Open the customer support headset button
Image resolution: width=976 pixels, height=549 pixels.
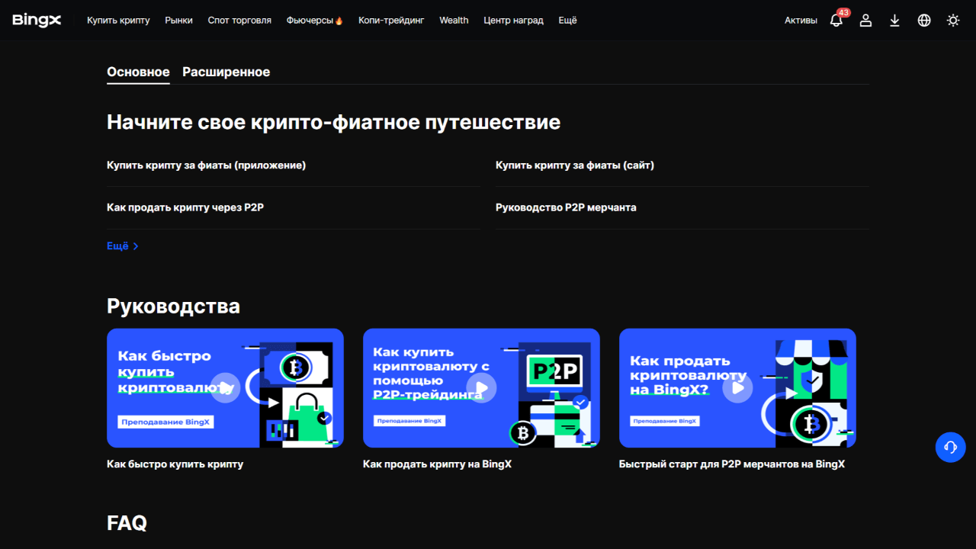(x=950, y=447)
